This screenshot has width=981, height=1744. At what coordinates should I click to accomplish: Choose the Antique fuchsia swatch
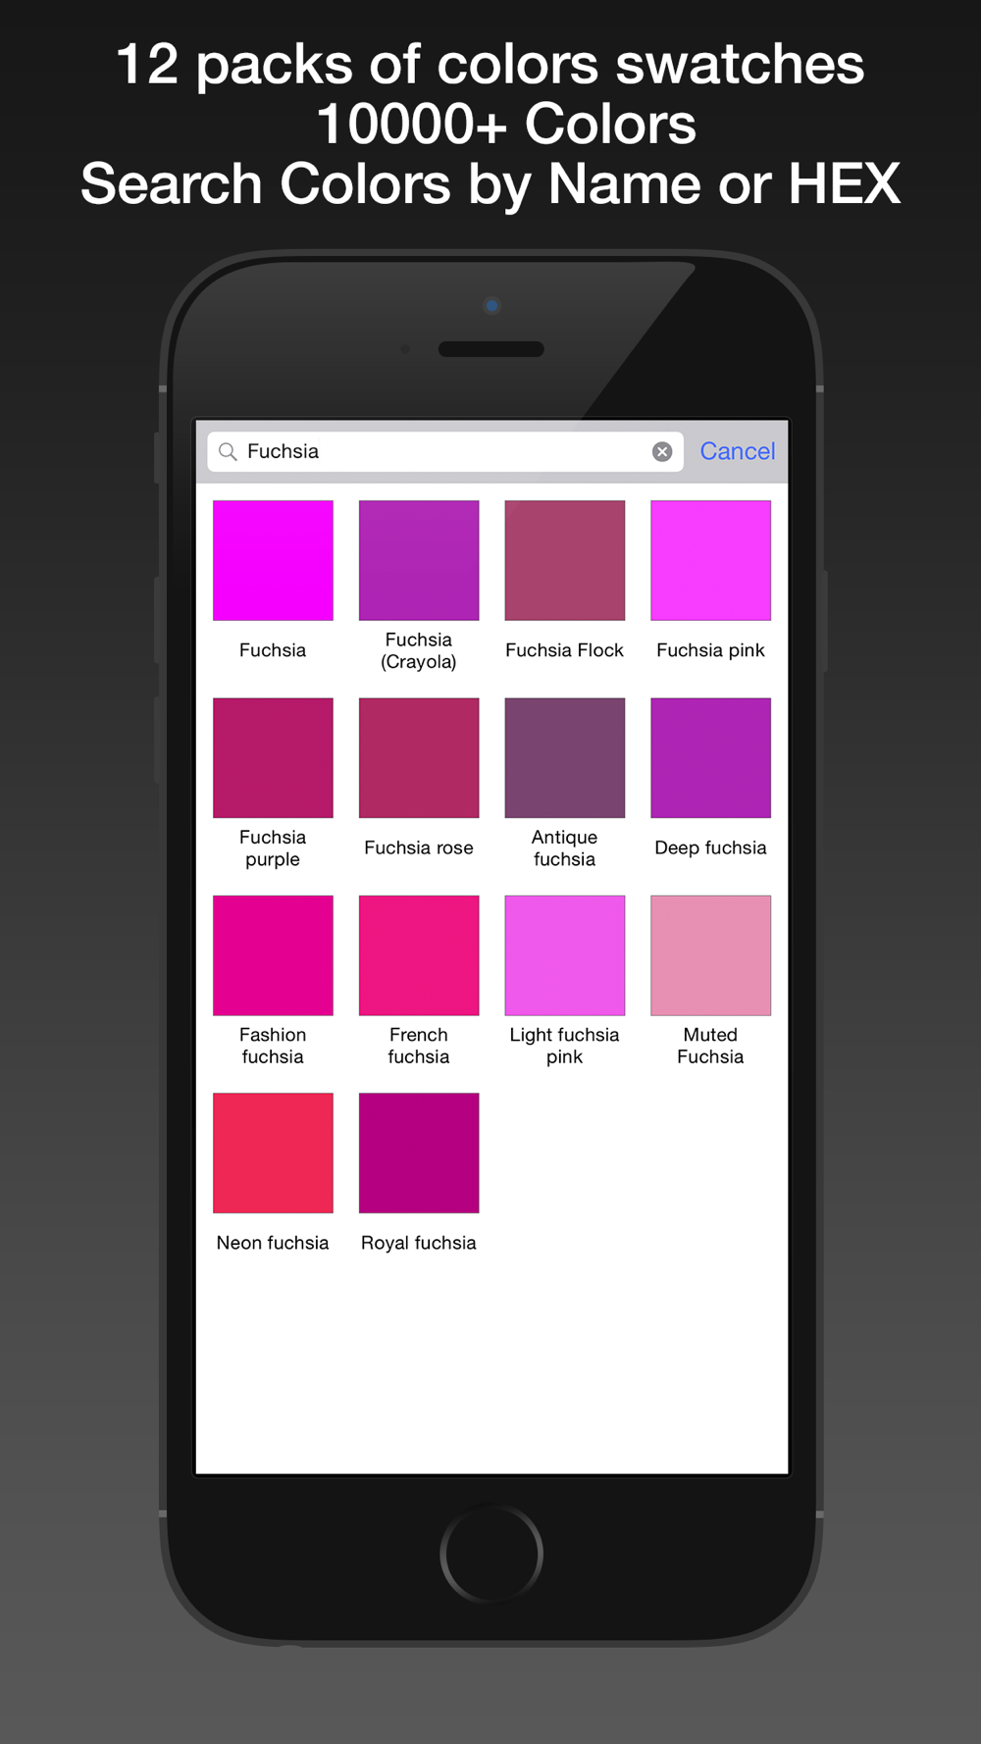565,758
